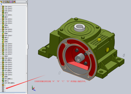Open the DisplayManager color sphere icon
Image resolution: width=131 pixels, height=94 pixels.
14,2
